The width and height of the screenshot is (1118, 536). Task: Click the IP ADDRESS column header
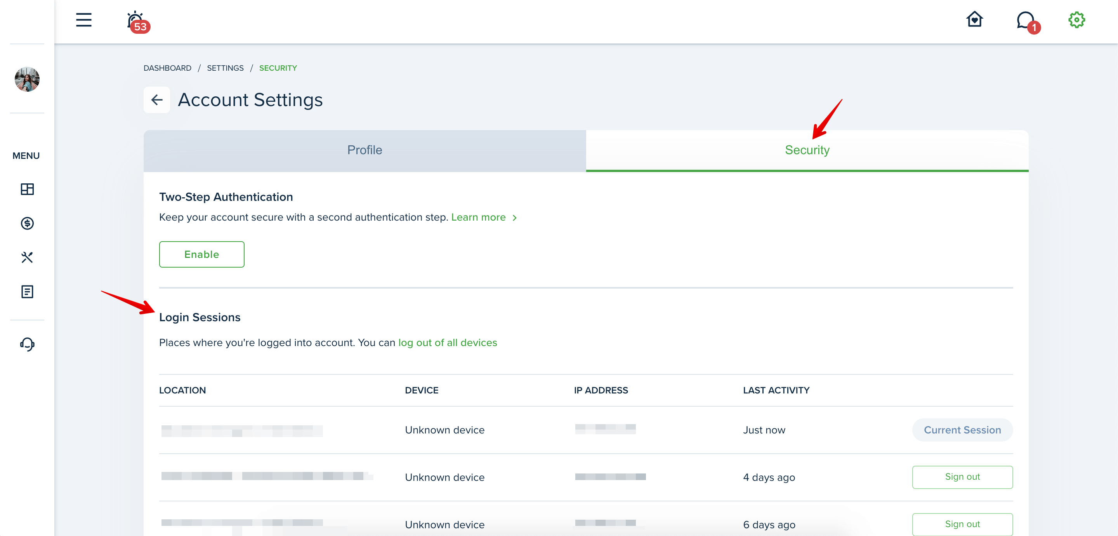point(601,390)
